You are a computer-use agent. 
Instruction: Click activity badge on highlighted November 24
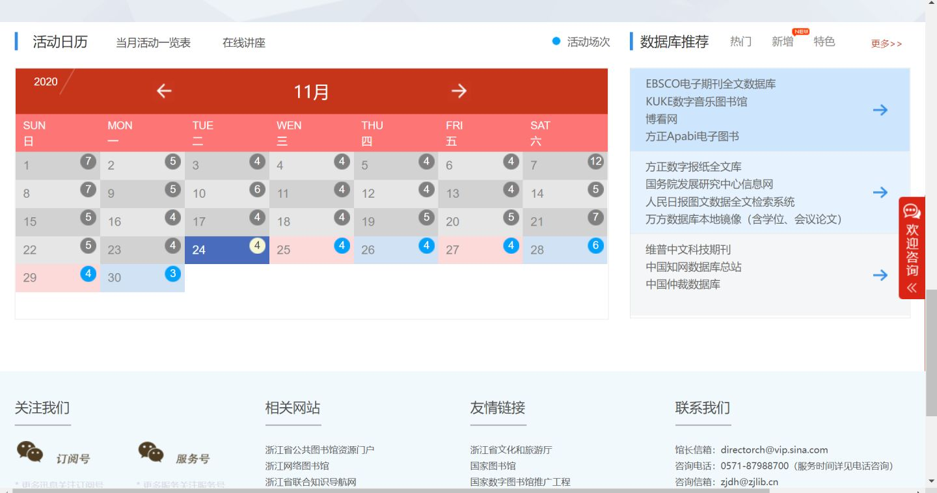click(x=258, y=245)
